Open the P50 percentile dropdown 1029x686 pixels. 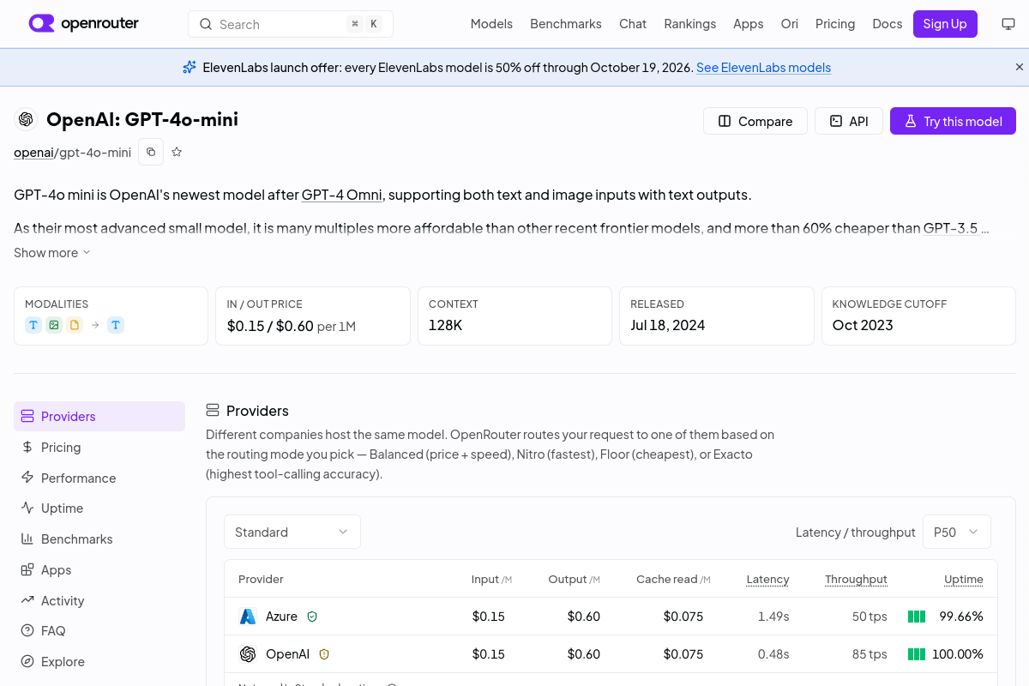coord(957,532)
